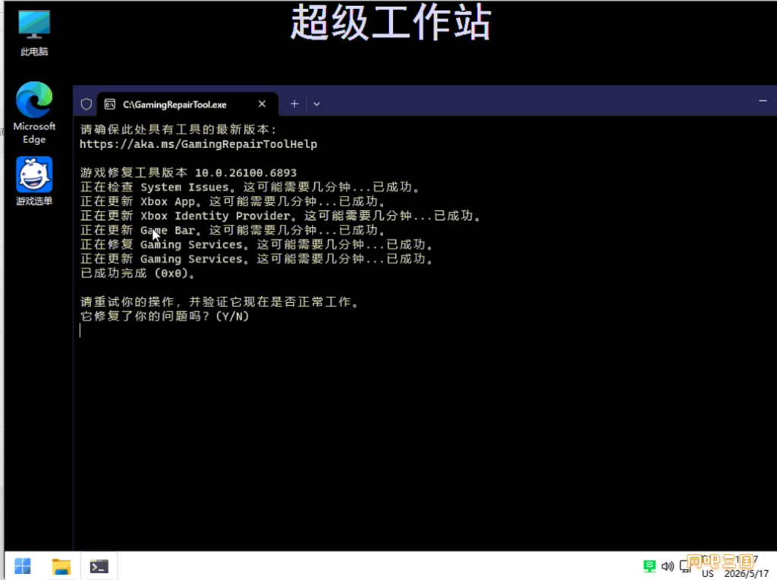Open the terminal profile dropdown arrow
The image size is (777, 580).
[316, 104]
